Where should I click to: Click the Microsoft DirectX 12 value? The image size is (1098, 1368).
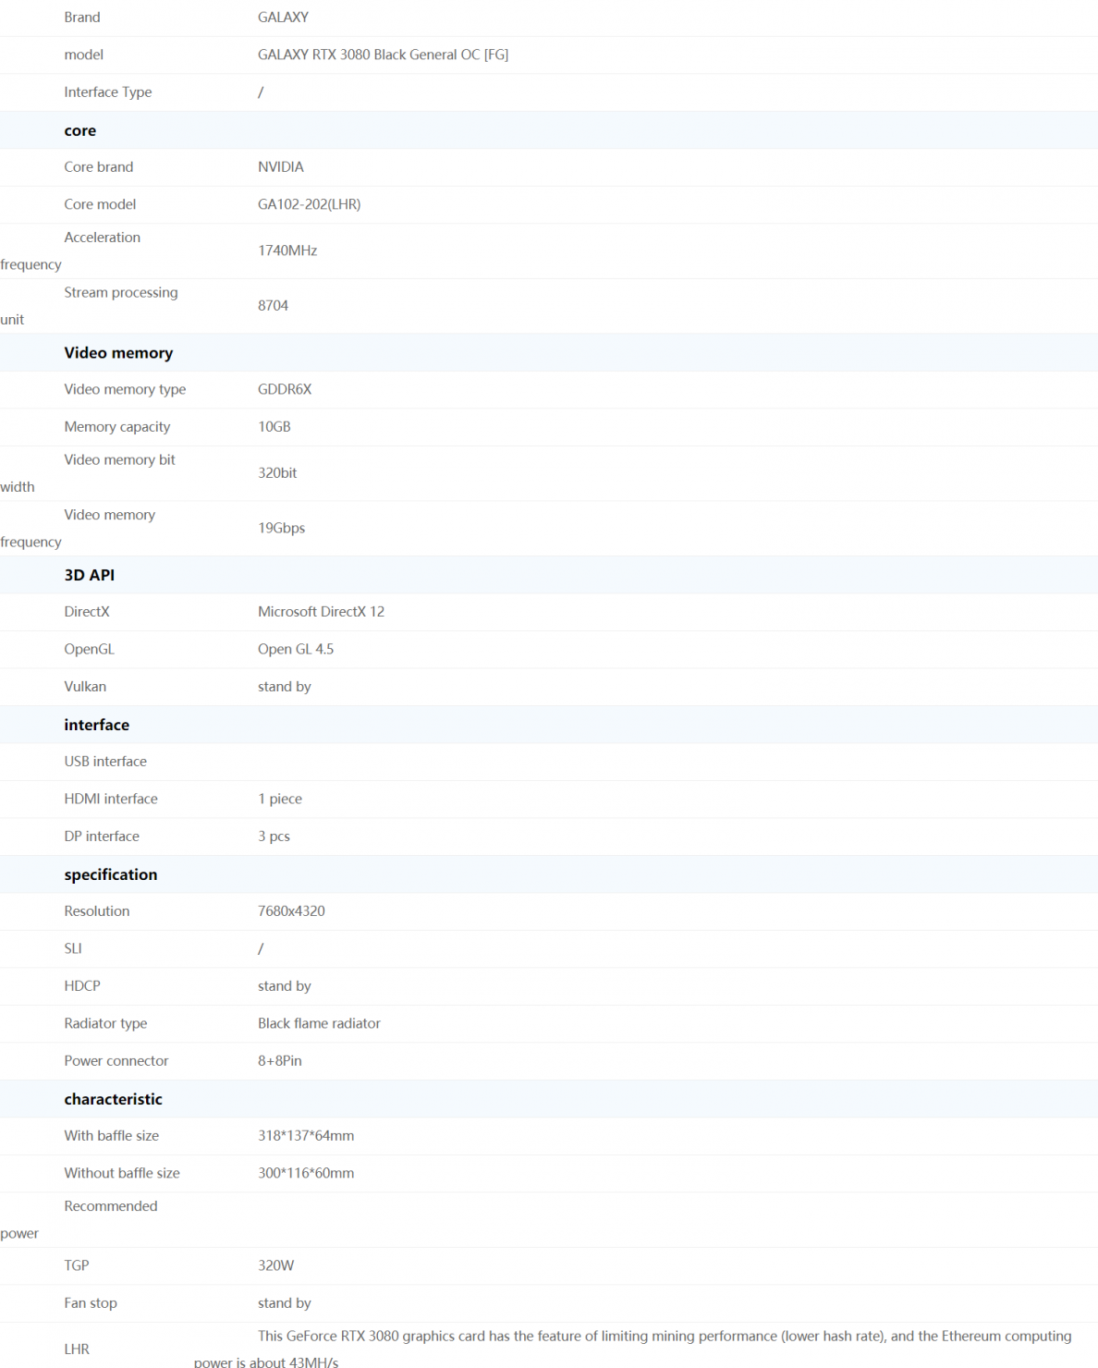(x=321, y=612)
